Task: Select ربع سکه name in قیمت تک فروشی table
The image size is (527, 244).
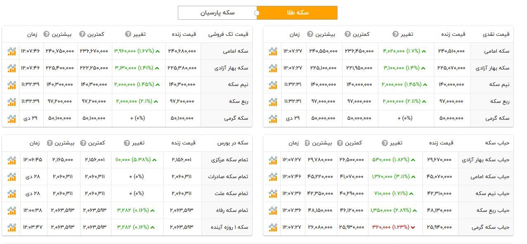Action: point(238,102)
